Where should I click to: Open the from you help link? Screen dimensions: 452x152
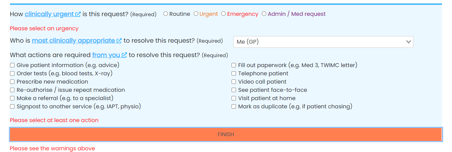[106, 55]
